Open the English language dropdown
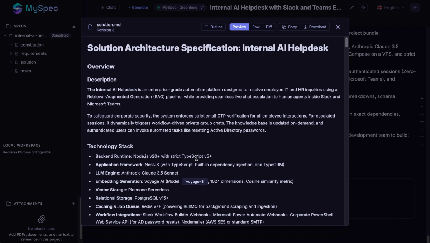The height and width of the screenshot is (243, 430). pyautogui.click(x=391, y=8)
